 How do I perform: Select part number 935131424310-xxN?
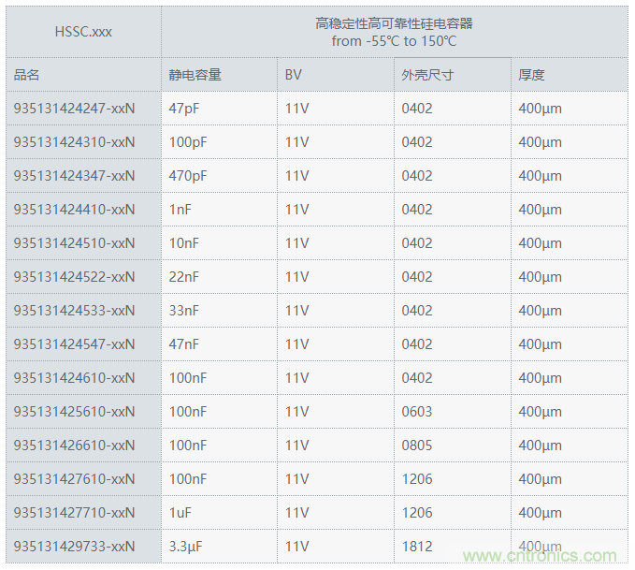(74, 142)
